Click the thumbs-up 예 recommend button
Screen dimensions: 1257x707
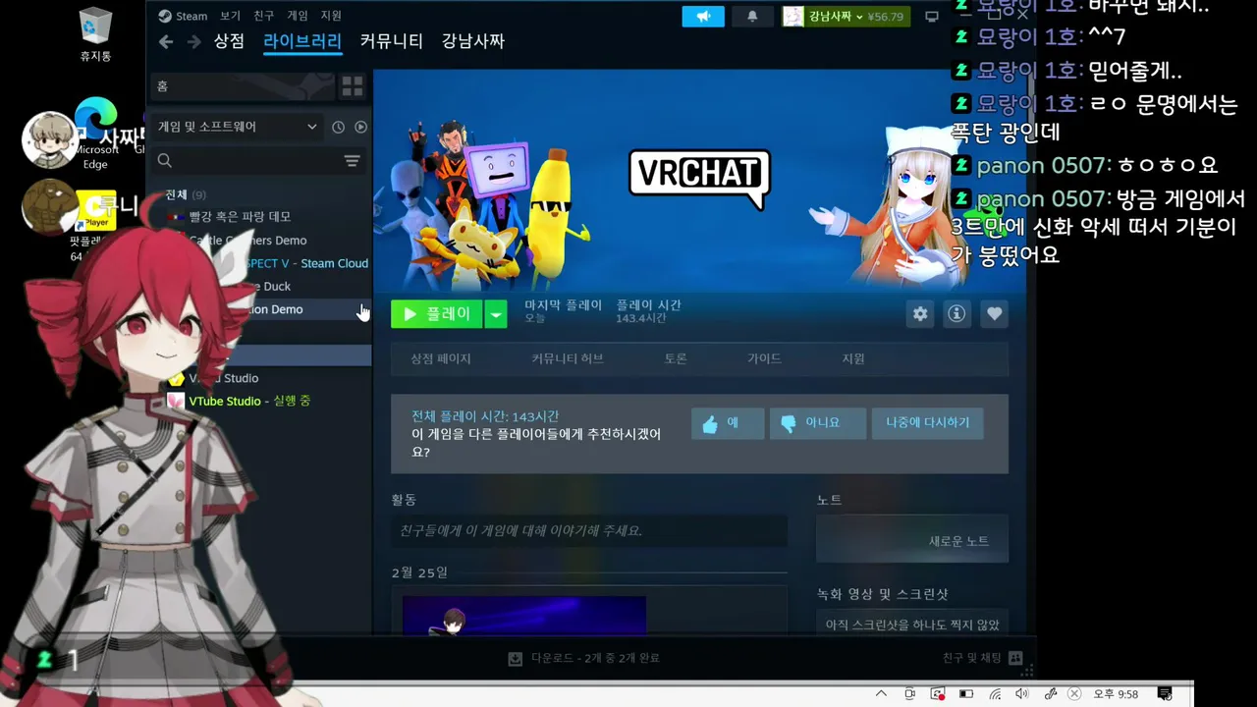click(728, 423)
